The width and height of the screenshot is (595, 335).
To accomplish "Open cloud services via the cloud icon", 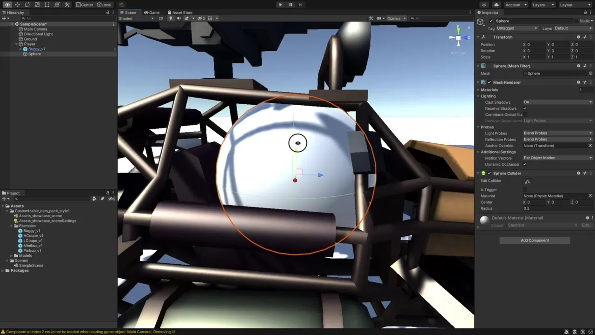I will coord(496,5).
